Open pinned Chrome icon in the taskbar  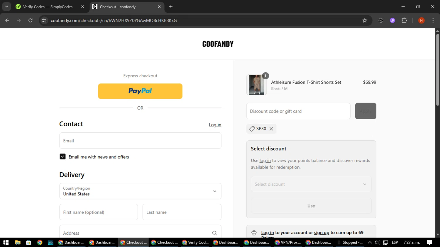coord(40,242)
